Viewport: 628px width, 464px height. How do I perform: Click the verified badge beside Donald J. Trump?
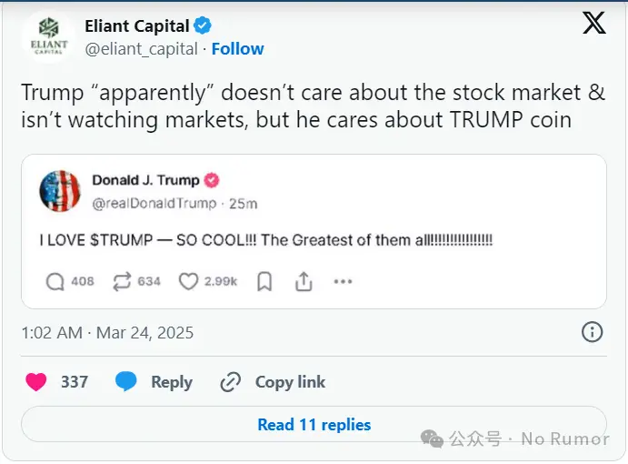[212, 180]
